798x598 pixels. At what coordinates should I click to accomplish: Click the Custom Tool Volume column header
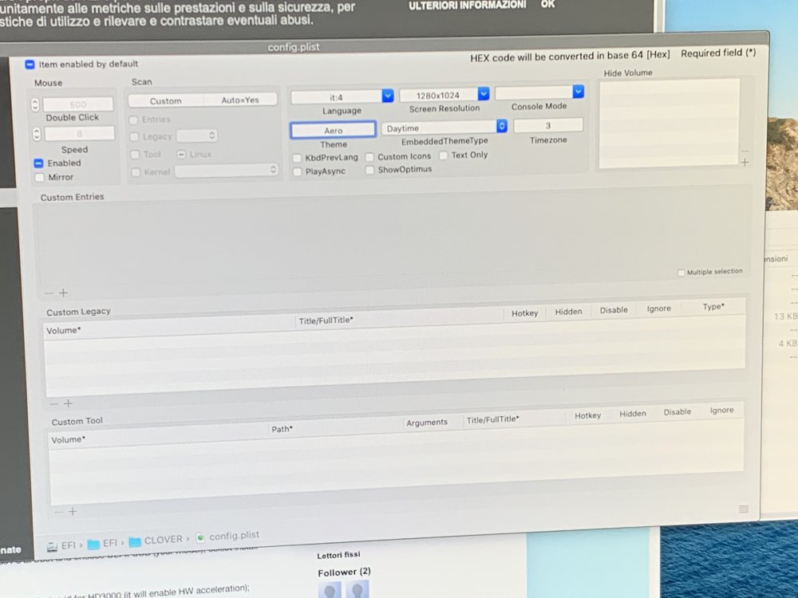coord(68,440)
